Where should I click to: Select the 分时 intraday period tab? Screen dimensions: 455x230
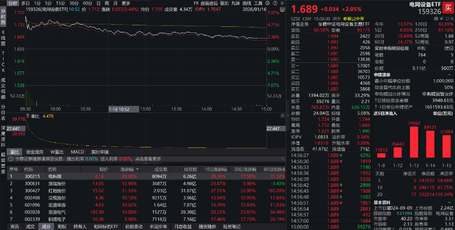(13, 3)
